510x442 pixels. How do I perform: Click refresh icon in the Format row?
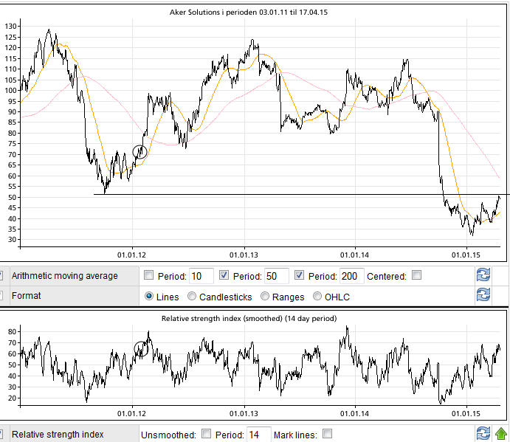point(483,296)
